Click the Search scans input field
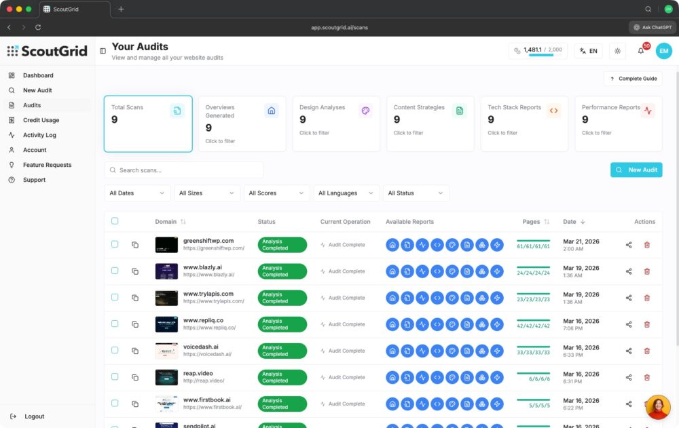This screenshot has width=679, height=428. pyautogui.click(x=185, y=170)
